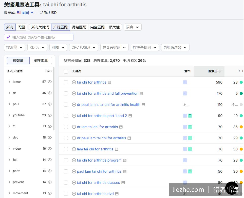The width and height of the screenshot is (244, 198).
Task: Open 'lam tai chi for arthritis' keyword link
Action: (95, 149)
